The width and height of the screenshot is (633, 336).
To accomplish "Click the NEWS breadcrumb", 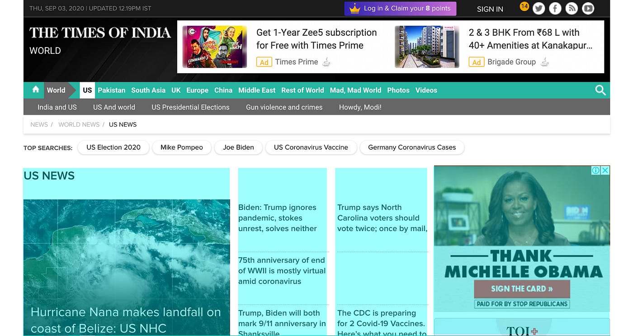I will click(x=39, y=124).
